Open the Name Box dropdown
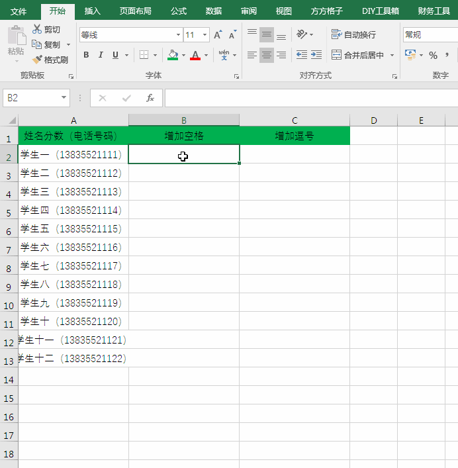Image resolution: width=458 pixels, height=468 pixels. tap(64, 97)
